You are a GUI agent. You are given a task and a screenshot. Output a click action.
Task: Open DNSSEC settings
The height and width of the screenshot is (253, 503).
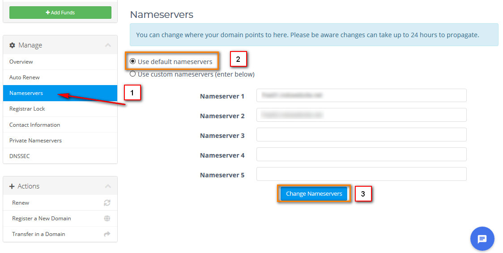click(60, 156)
